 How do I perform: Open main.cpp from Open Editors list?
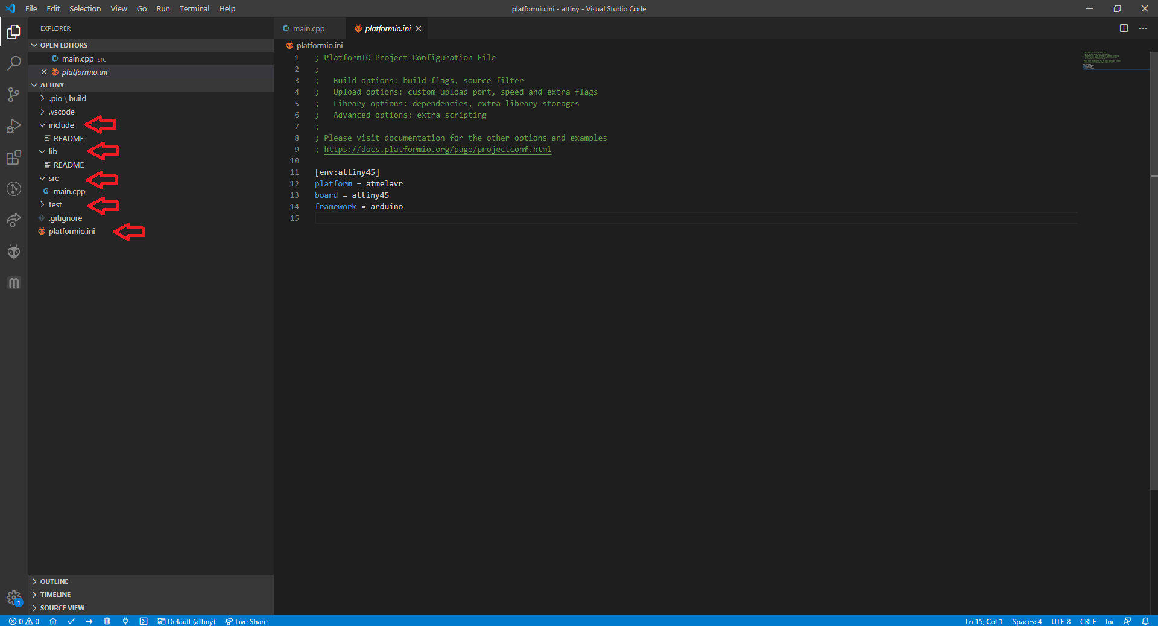(151, 58)
